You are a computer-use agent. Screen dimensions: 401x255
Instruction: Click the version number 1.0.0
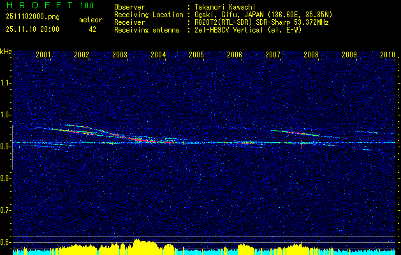(87, 6)
